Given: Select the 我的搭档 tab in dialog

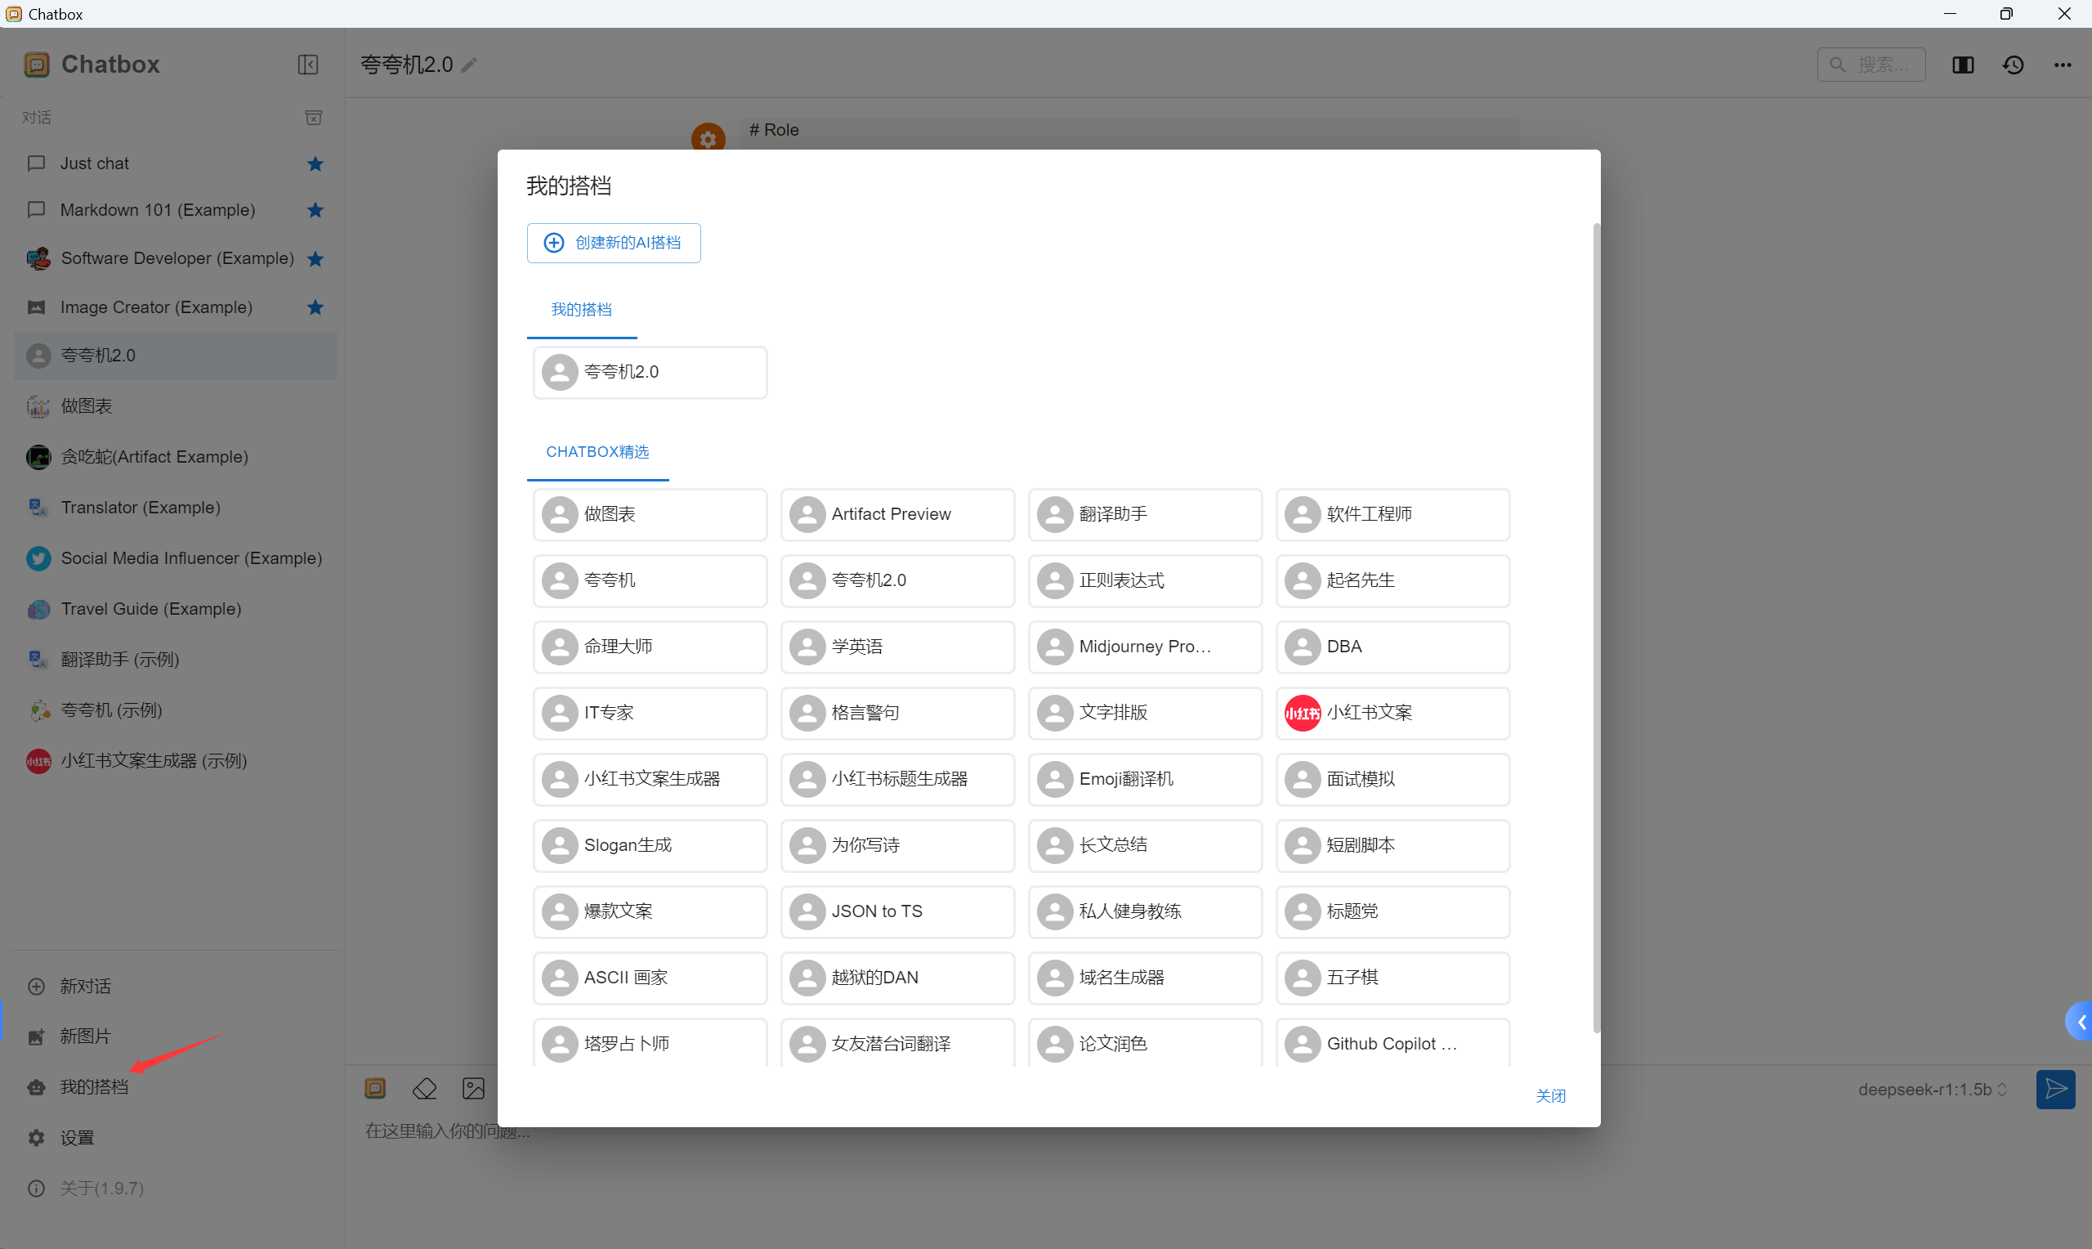Looking at the screenshot, I should (581, 310).
